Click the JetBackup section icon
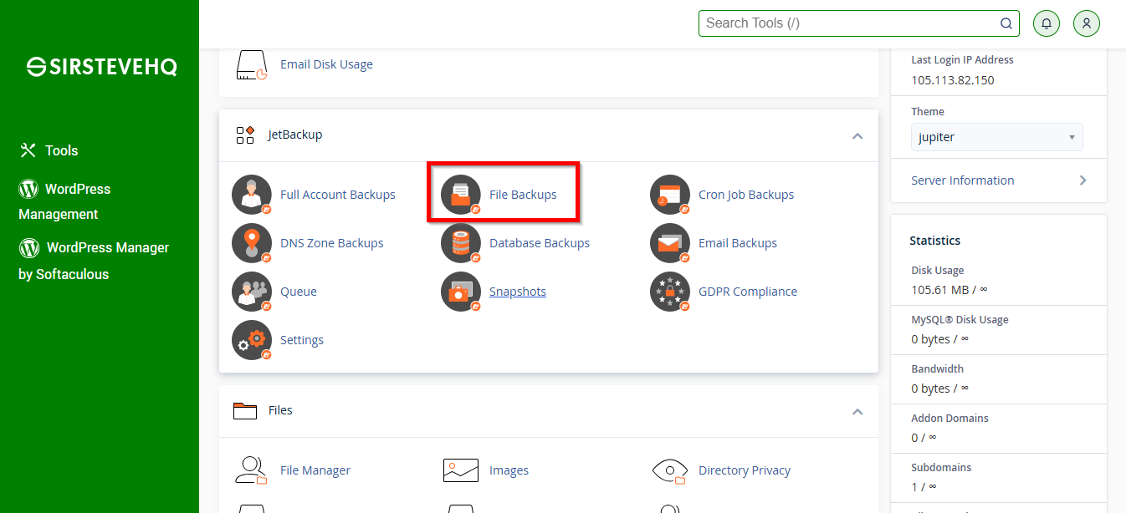The image size is (1126, 513). click(245, 135)
